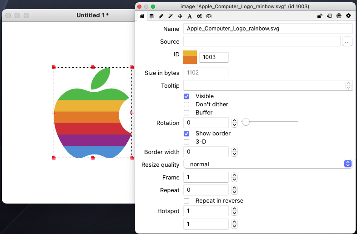Disable the Show border checkbox
This screenshot has width=357, height=234.
click(x=186, y=134)
